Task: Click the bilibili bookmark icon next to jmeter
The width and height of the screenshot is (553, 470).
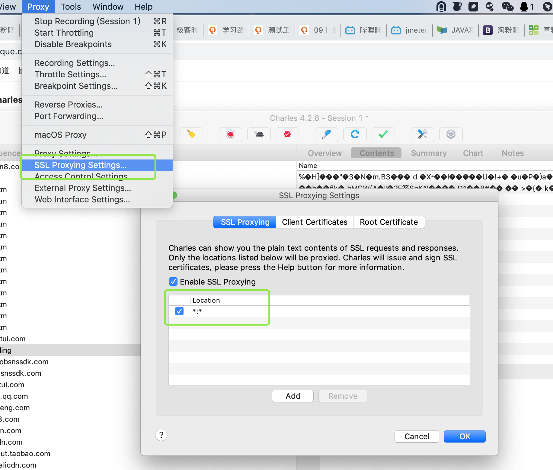Action: point(396,30)
